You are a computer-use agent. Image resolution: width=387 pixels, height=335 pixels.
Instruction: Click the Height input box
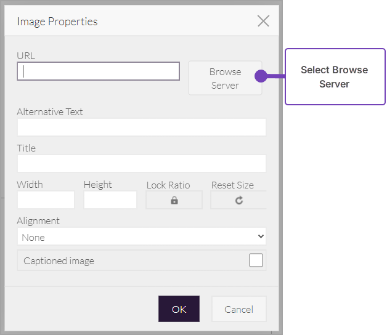point(110,200)
